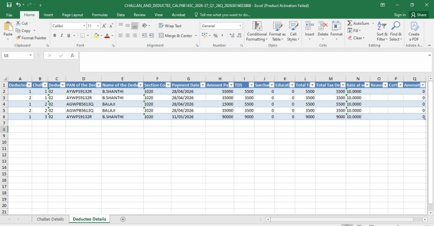Click the Decrease Decimal icon
Viewport: 434px width, 226px height.
tap(239, 36)
